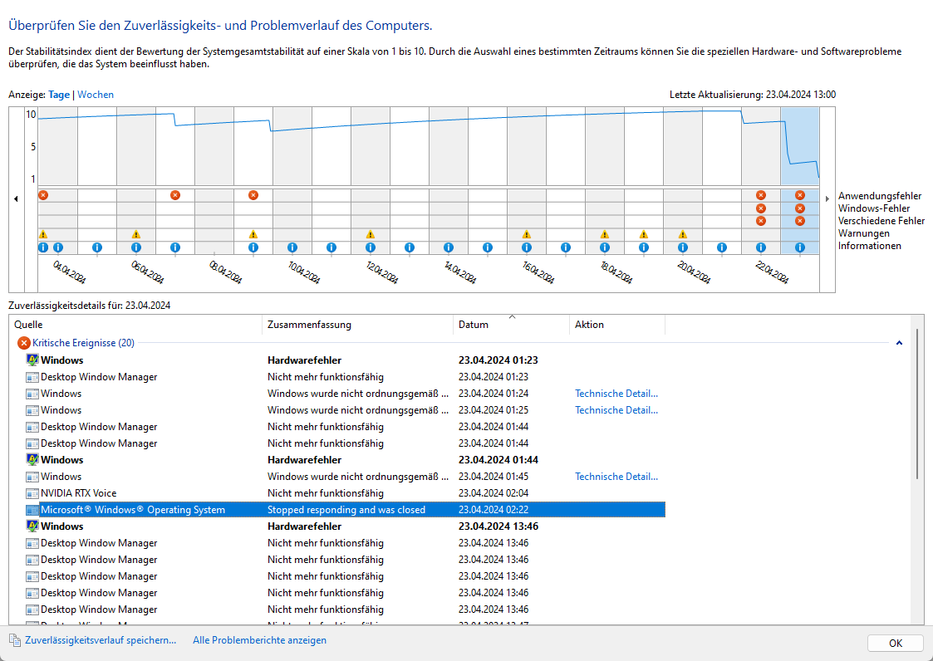Click 'Stopped responding and was closed' summary
The height and width of the screenshot is (661, 933).
point(346,510)
